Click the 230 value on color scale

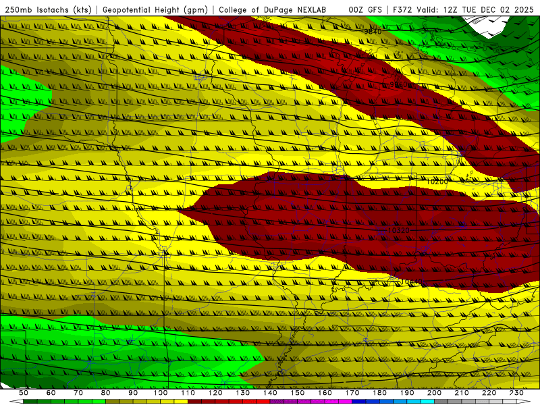[x=516, y=393]
